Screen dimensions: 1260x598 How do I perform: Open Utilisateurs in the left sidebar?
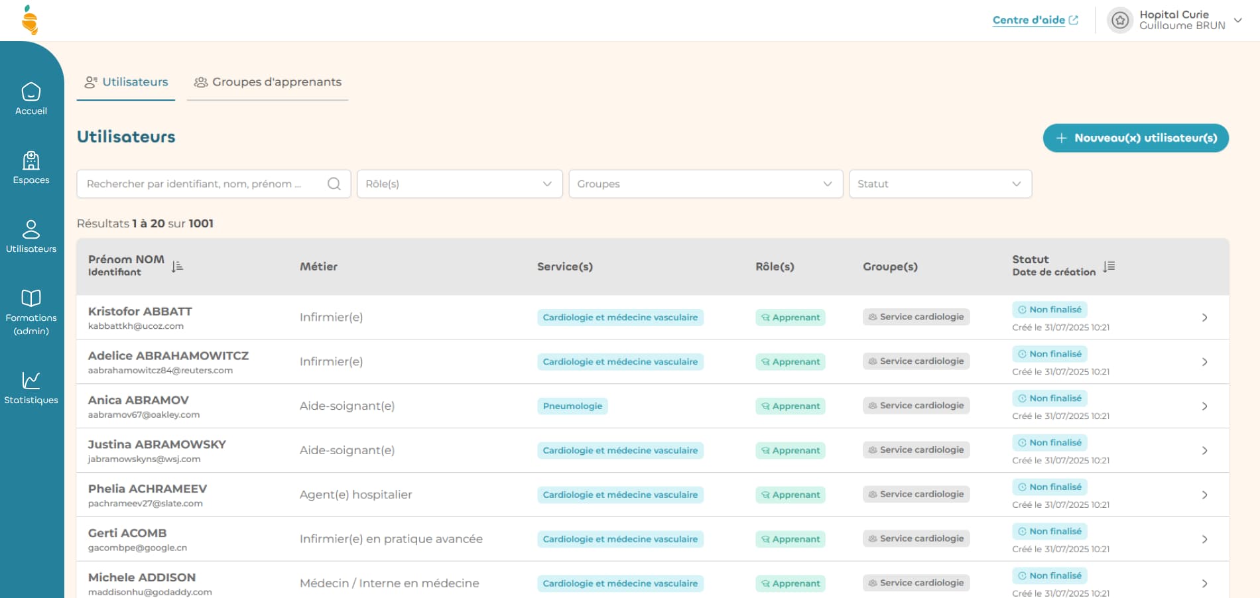coord(31,237)
